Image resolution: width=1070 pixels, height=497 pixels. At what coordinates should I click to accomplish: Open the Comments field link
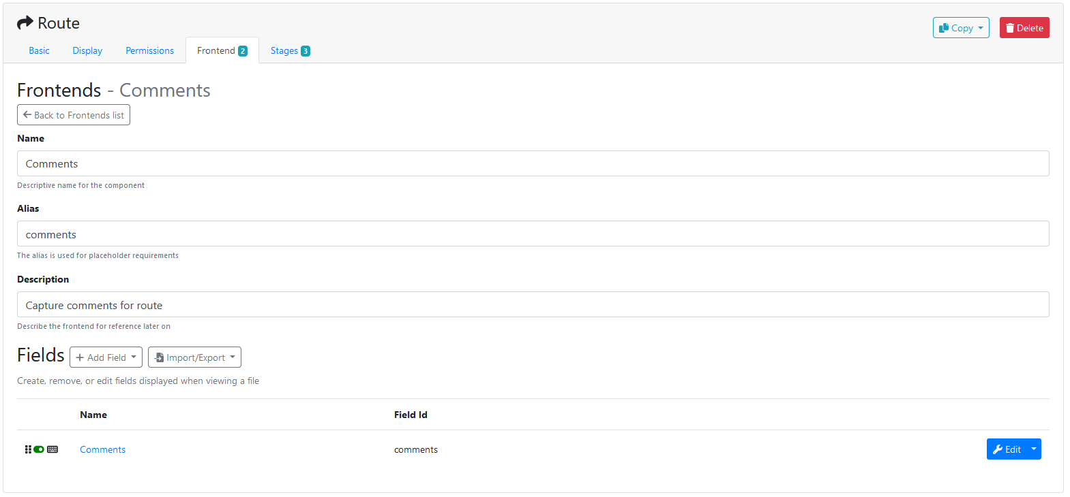coord(102,449)
